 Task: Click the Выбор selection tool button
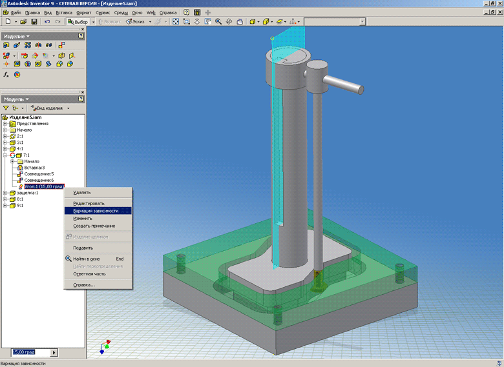[78, 21]
